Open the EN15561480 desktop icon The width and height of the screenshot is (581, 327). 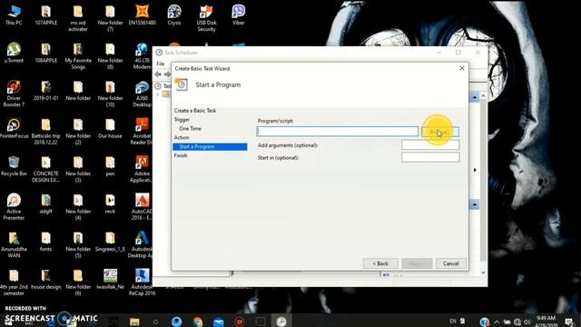click(x=142, y=15)
